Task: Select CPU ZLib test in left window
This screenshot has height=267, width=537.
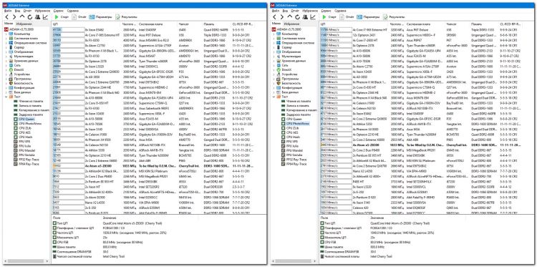Action: 24,128
